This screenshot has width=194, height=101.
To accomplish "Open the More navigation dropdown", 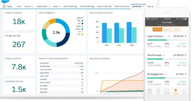I will point(150,7).
